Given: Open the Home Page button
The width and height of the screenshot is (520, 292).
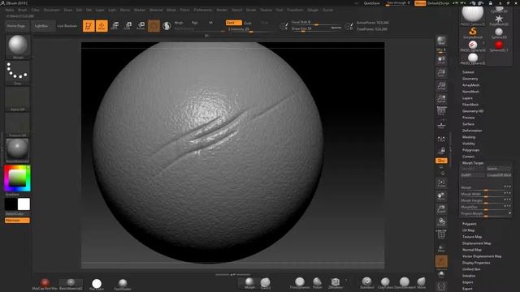Looking at the screenshot, I should coord(16,26).
